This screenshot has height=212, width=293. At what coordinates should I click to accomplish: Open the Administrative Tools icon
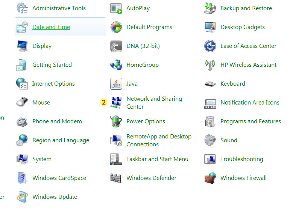23,8
